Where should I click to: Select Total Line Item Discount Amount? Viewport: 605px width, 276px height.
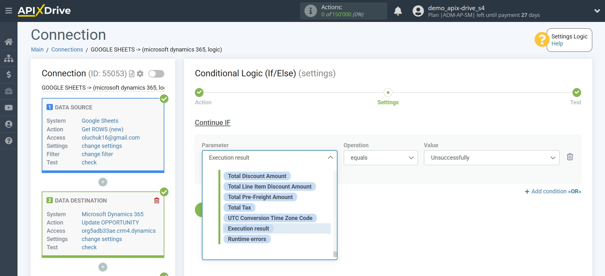(270, 187)
